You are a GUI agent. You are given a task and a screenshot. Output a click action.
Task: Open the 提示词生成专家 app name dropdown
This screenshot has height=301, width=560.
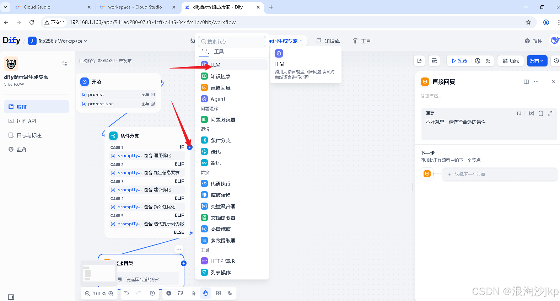coord(286,41)
